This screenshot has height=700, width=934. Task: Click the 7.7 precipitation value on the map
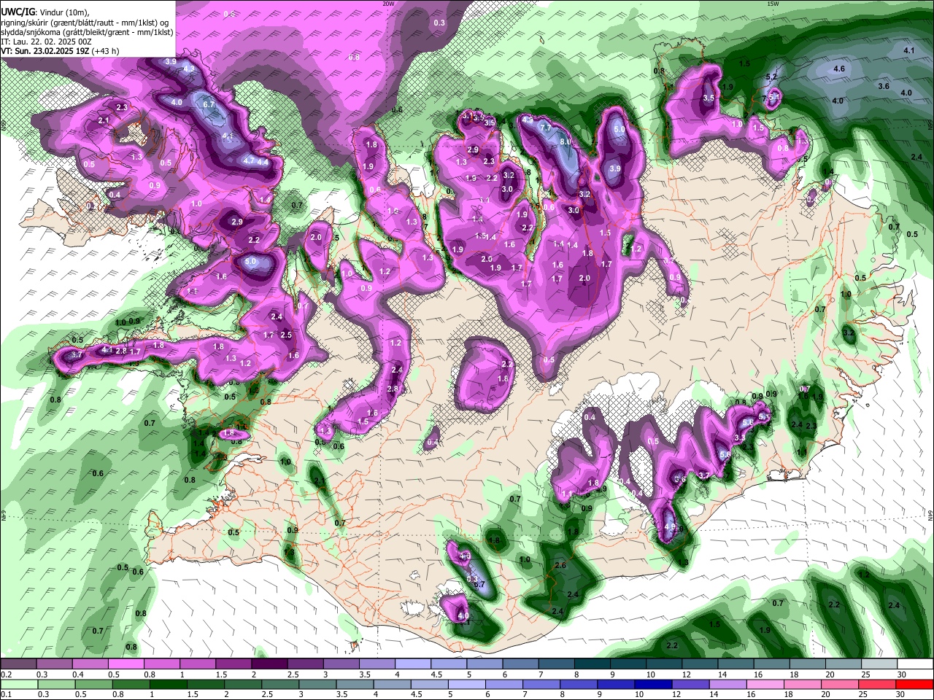coord(544,128)
